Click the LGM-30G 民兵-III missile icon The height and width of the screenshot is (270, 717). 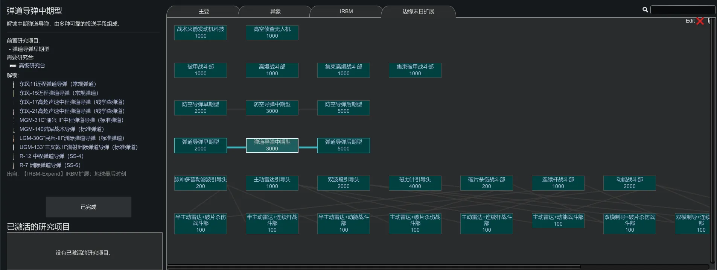coord(14,138)
